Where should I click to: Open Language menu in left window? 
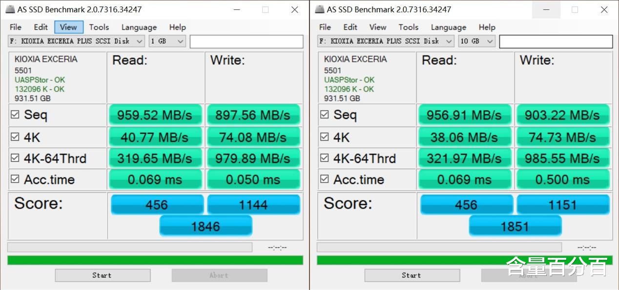tap(139, 27)
